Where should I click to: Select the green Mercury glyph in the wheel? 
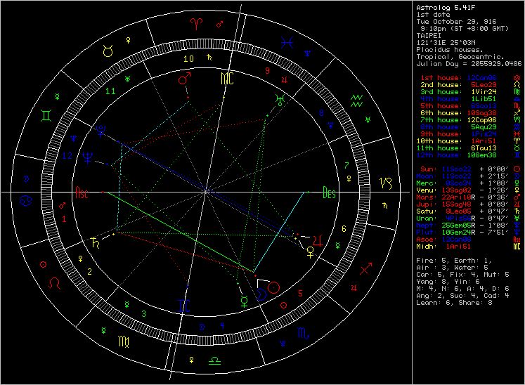pyautogui.click(x=243, y=299)
